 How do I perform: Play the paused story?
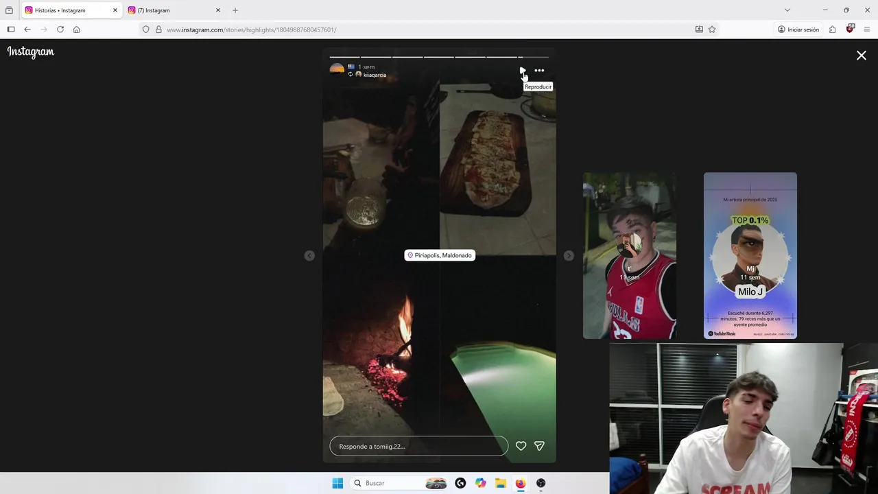[522, 70]
